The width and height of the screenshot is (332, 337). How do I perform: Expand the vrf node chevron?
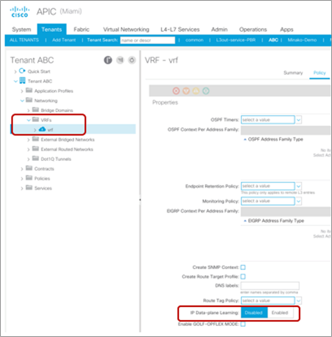[35, 130]
